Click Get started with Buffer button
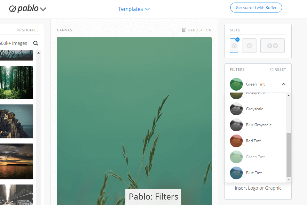Image resolution: width=307 pixels, height=205 pixels. tap(256, 8)
